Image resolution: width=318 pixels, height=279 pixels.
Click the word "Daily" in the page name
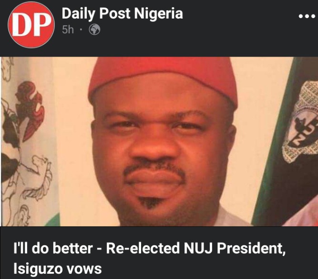coord(78,14)
